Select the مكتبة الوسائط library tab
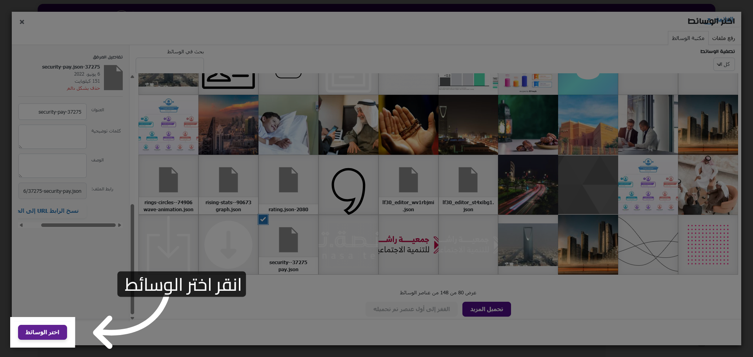Image resolution: width=753 pixels, height=357 pixels. [x=688, y=38]
